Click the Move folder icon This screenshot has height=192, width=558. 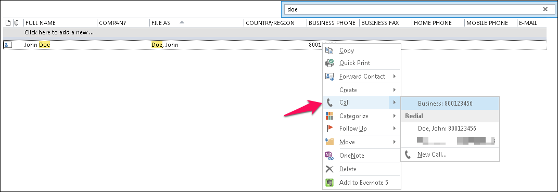click(329, 142)
